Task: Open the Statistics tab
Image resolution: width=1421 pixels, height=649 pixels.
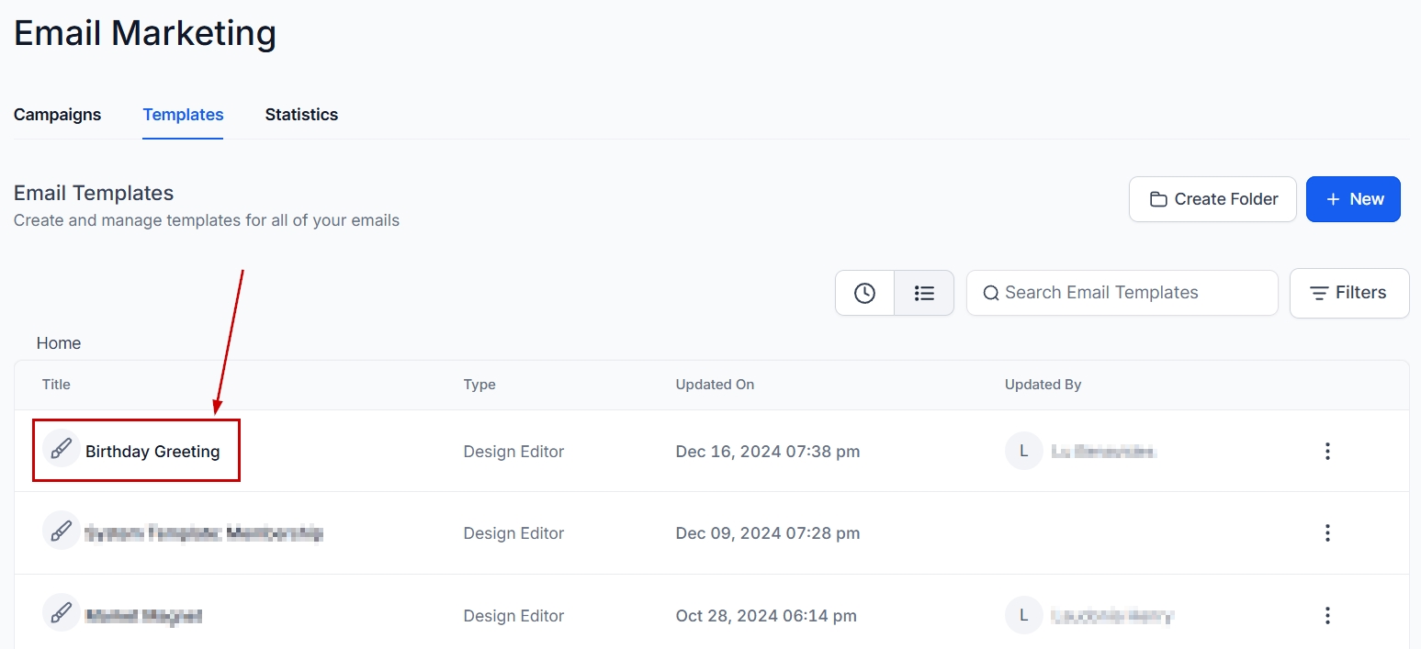Action: (x=301, y=115)
